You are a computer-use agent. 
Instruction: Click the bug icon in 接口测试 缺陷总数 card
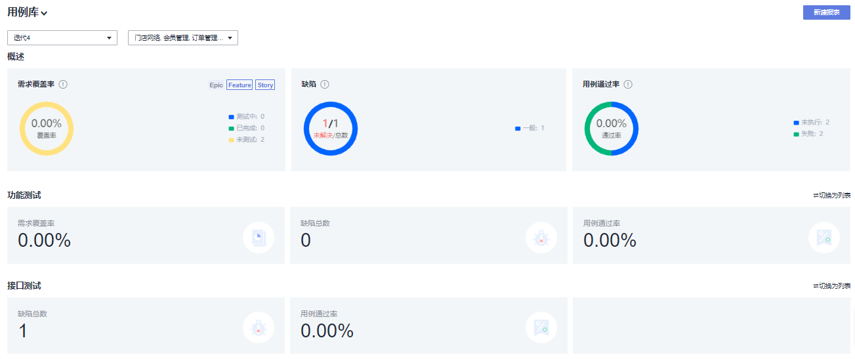259,327
